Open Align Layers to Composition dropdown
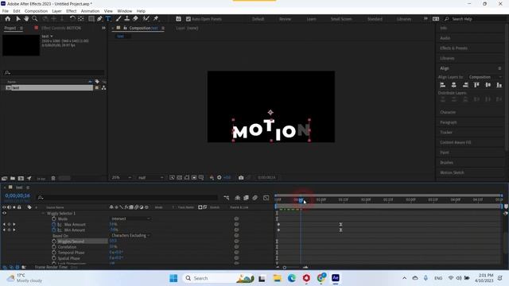The width and height of the screenshot is (509, 286). pos(486,77)
